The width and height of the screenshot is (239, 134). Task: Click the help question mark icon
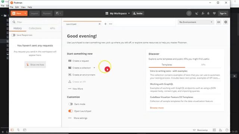[227, 130]
